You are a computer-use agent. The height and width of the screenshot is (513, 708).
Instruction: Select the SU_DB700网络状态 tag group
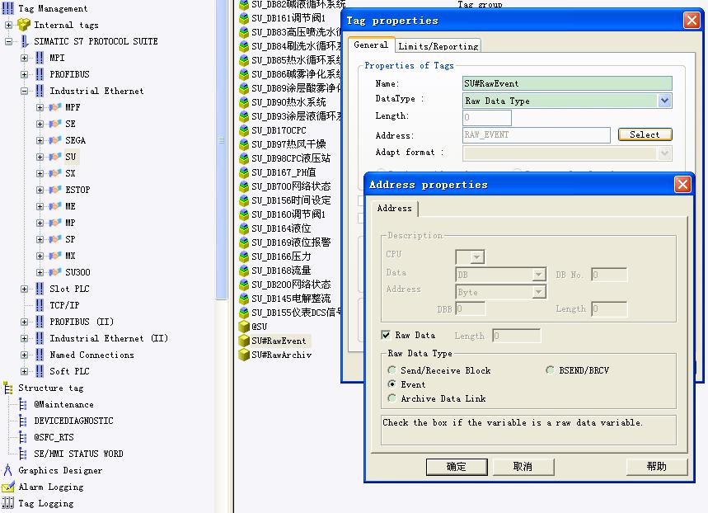tap(291, 186)
